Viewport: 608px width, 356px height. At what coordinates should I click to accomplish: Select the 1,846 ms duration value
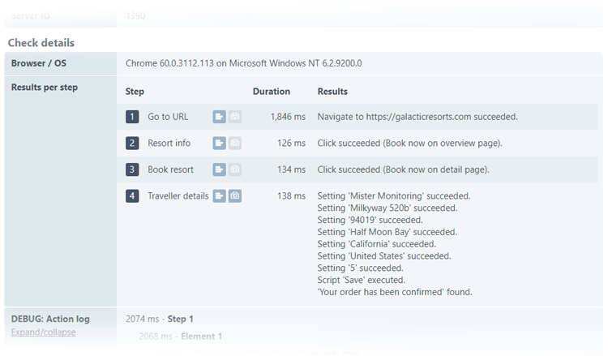288,117
